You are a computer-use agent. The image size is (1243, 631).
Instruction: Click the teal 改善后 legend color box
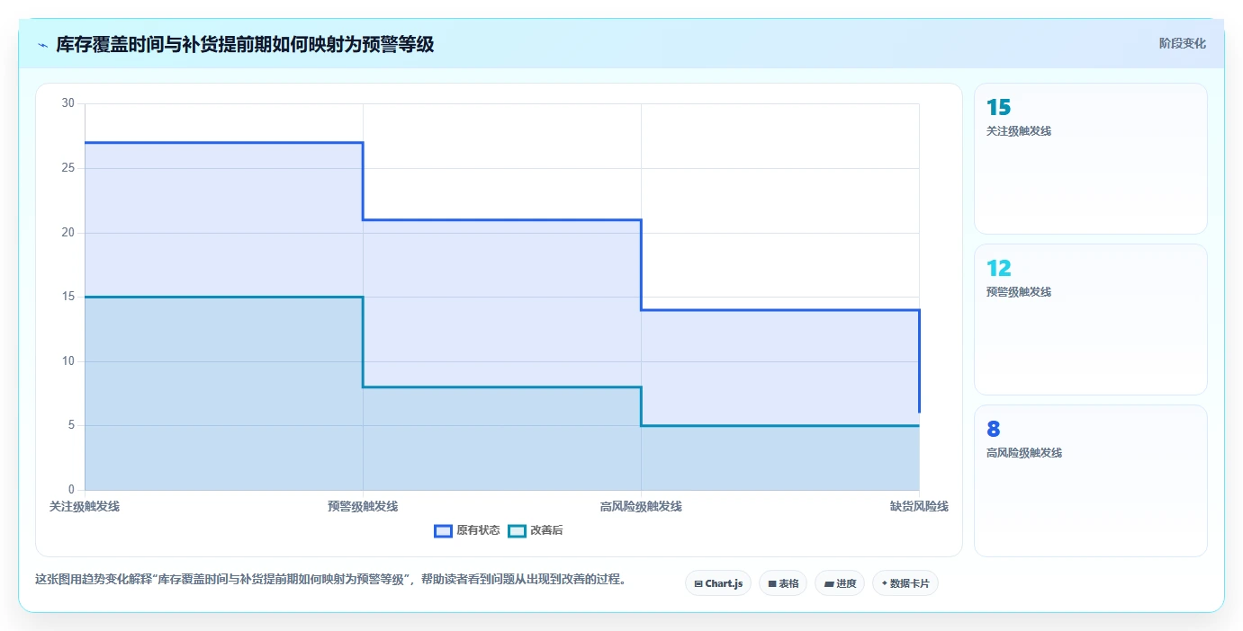click(x=517, y=530)
